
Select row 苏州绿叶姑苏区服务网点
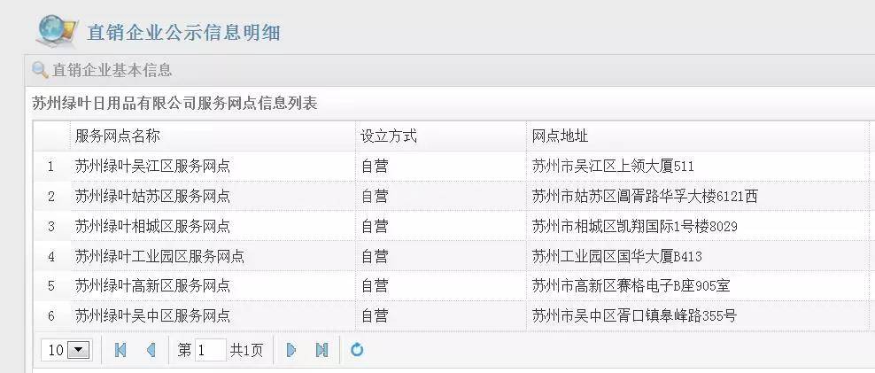click(x=152, y=196)
